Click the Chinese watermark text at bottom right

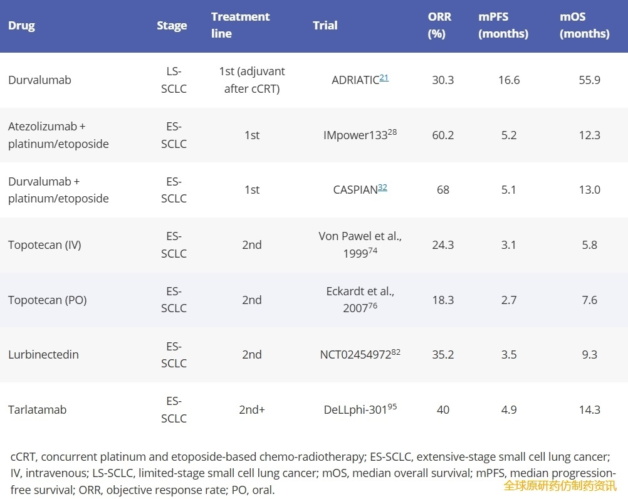pos(560,486)
